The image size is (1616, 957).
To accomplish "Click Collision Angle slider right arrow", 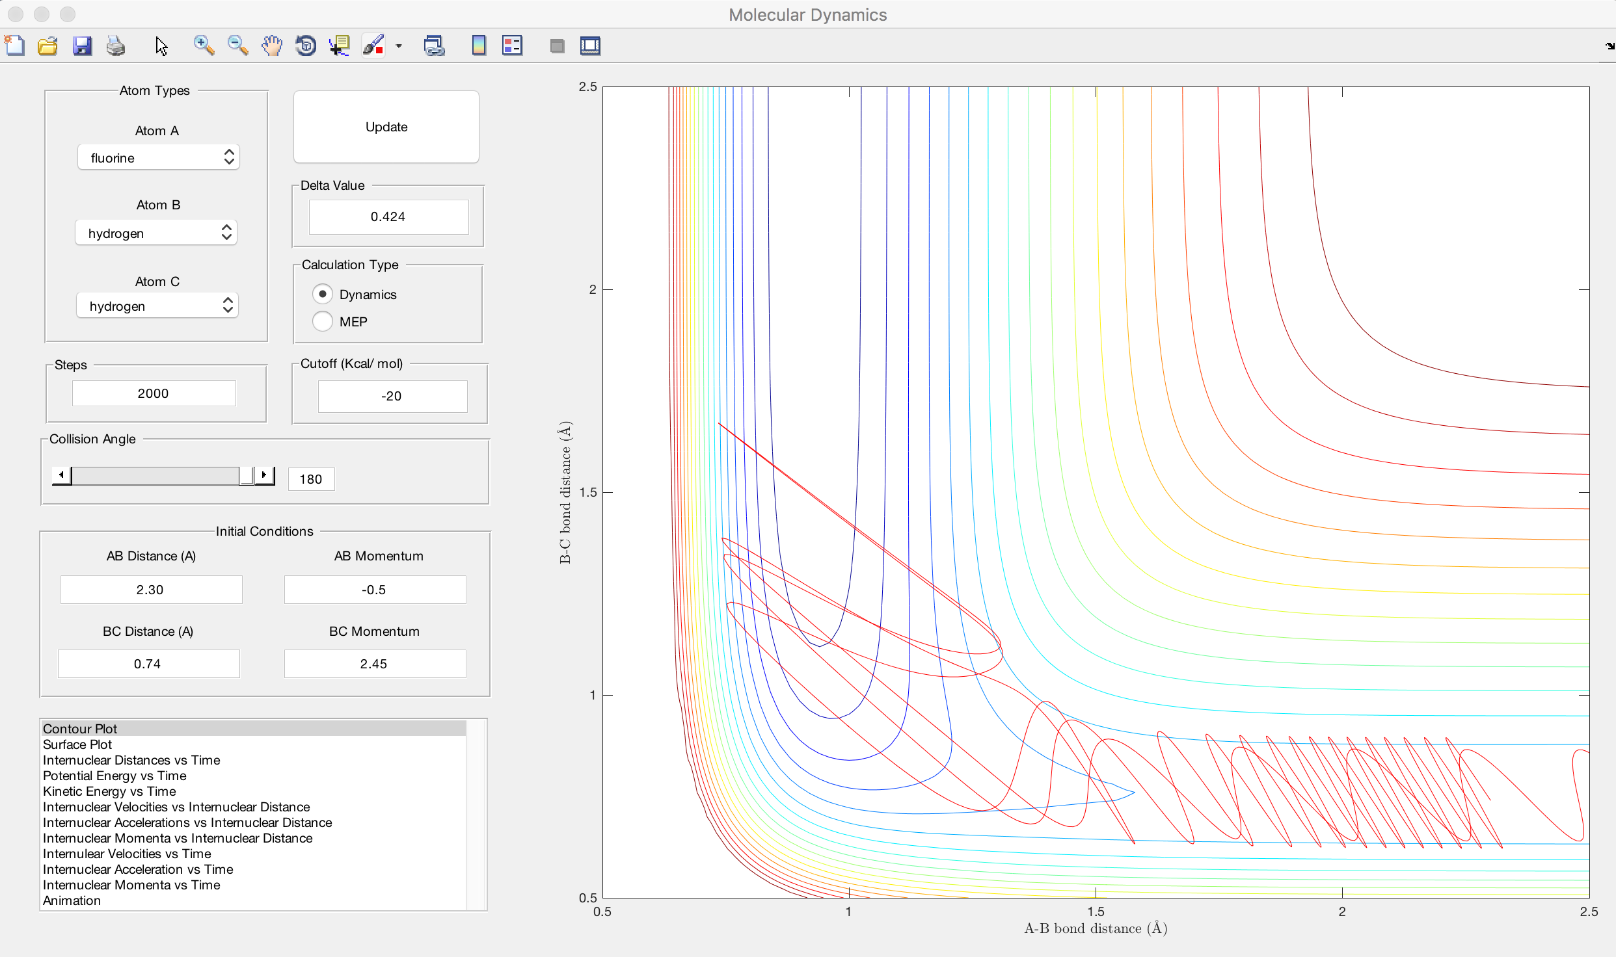I will click(264, 475).
